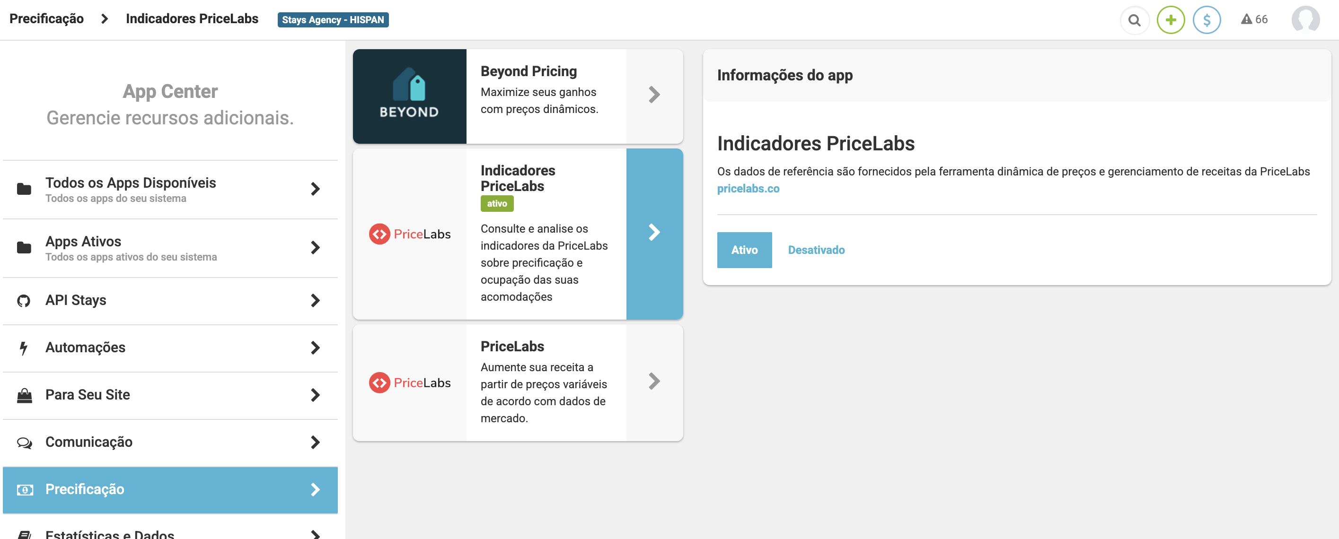Click the API Stays GitHub-style icon
The image size is (1339, 539).
(x=23, y=300)
